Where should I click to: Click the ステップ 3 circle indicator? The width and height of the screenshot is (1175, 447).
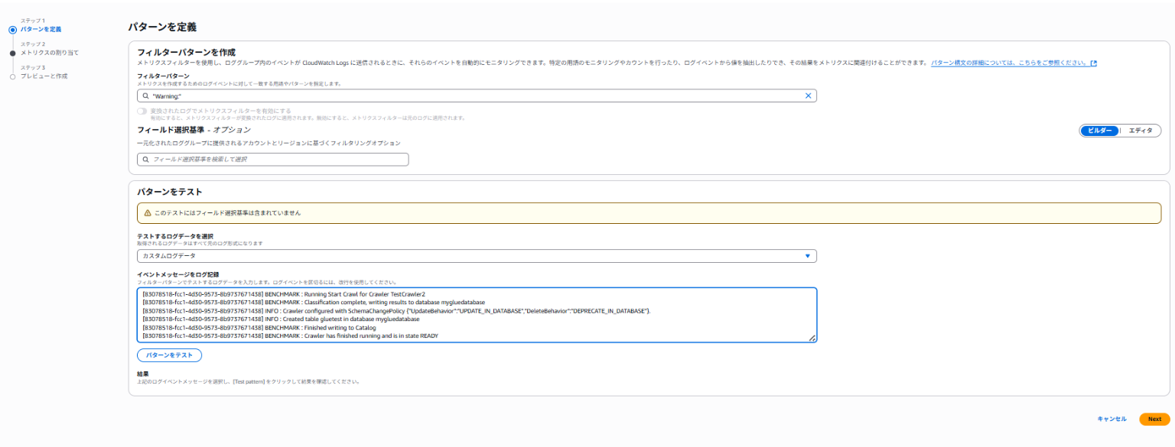[12, 76]
